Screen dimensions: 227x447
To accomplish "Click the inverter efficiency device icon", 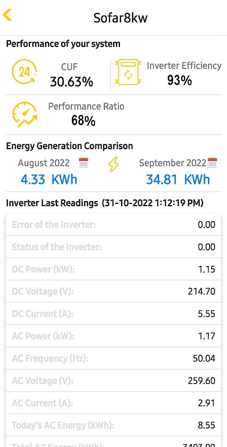I will tap(128, 72).
